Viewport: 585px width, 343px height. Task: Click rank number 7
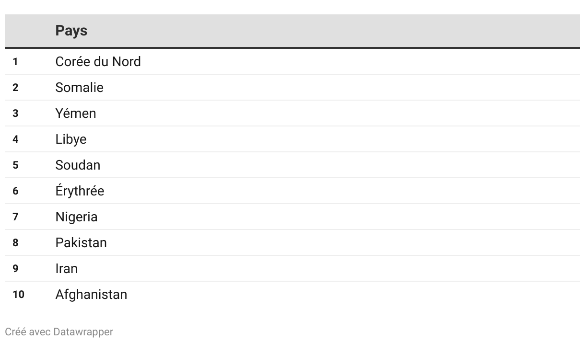click(15, 217)
